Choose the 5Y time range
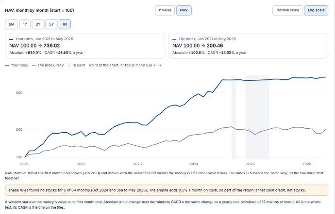Image resolution: width=335 pixels, height=214 pixels. (51, 24)
